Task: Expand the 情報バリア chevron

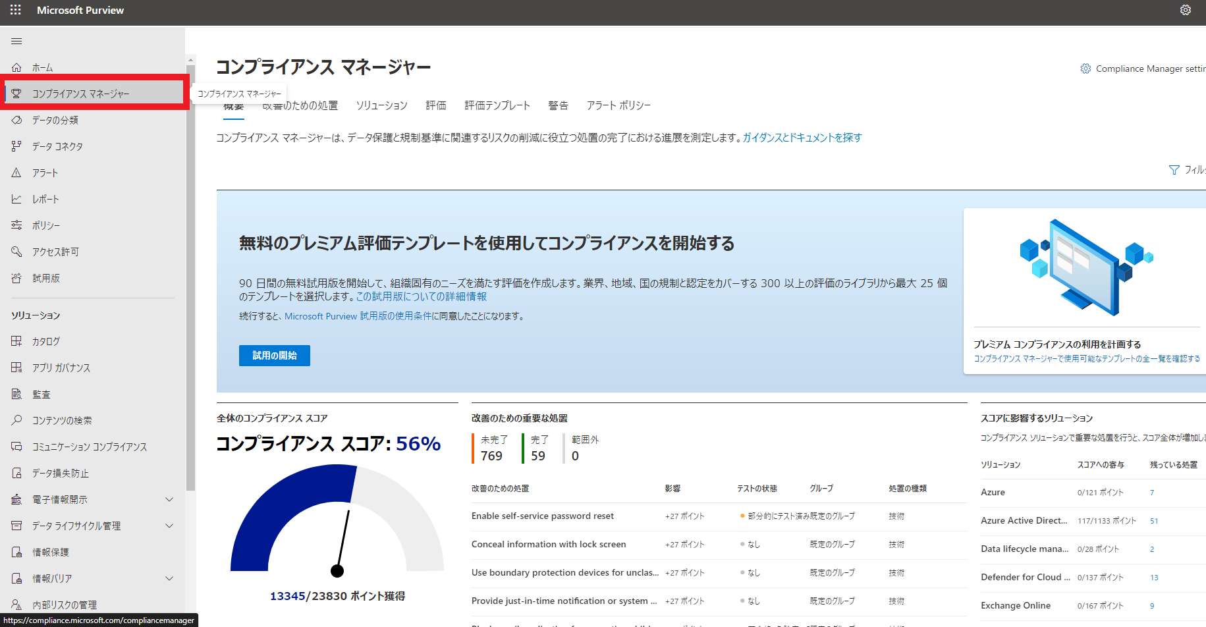Action: point(169,578)
